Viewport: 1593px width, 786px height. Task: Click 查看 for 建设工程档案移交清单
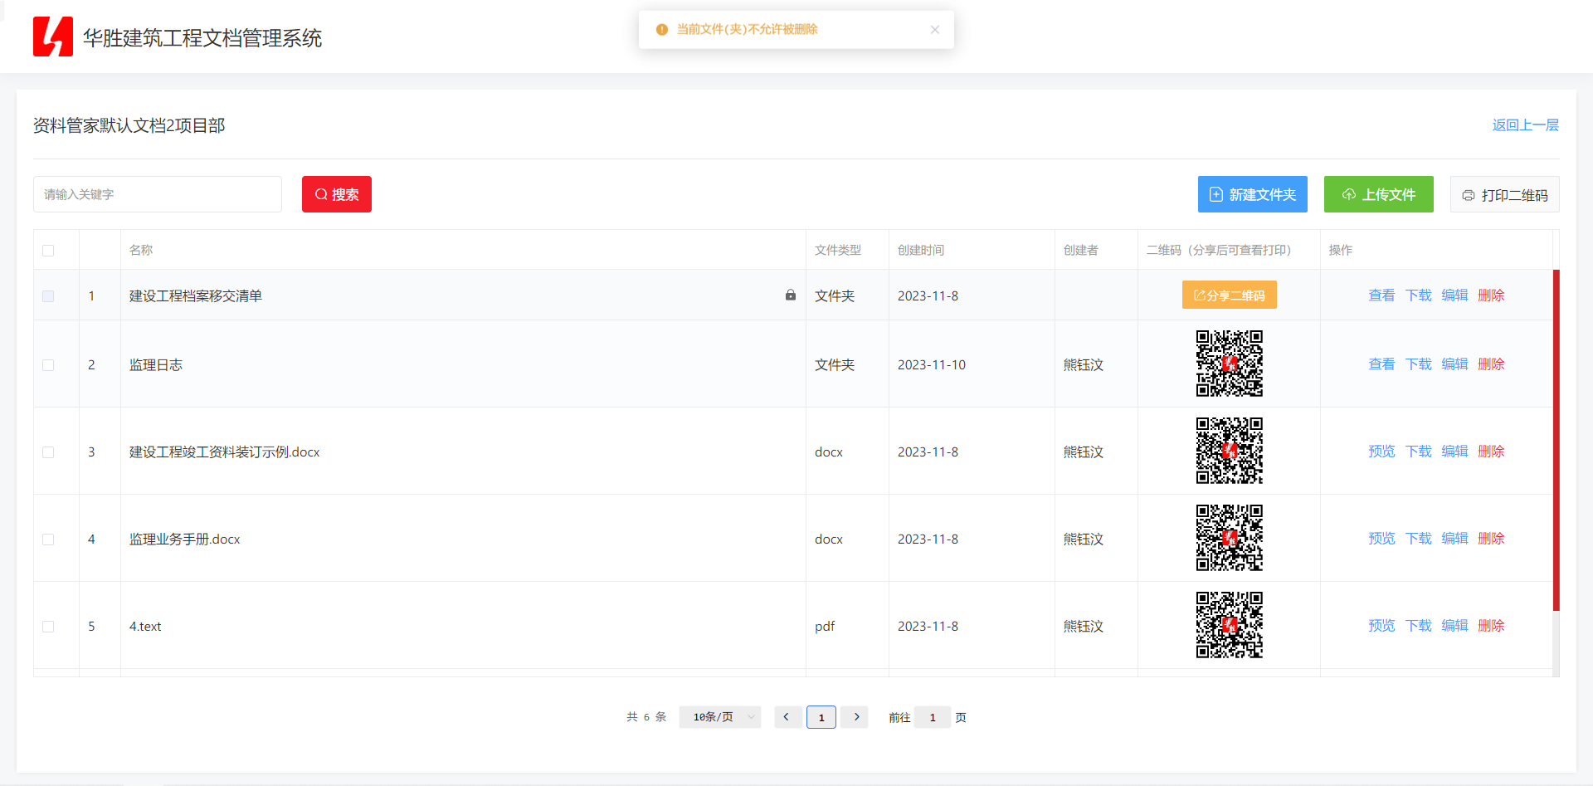[x=1381, y=295]
